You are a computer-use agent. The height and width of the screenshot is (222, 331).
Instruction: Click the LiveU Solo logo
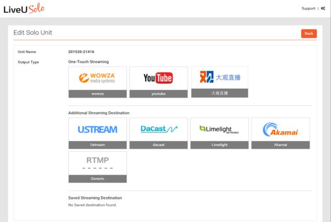click(x=24, y=9)
